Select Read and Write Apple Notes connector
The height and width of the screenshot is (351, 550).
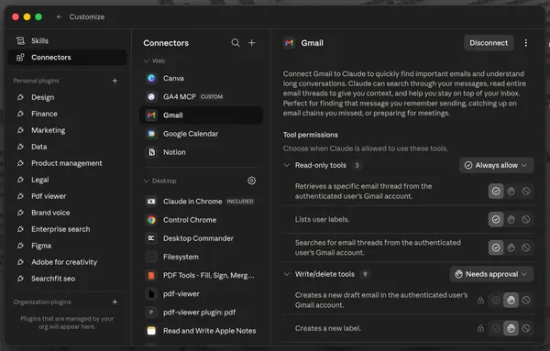201,331
